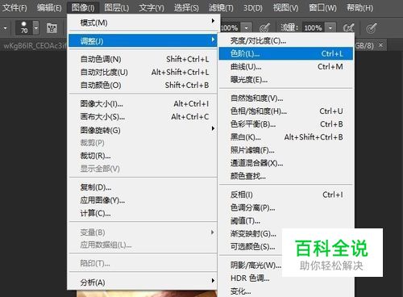Open 图像大小(I)... dialog
The height and width of the screenshot is (297, 403).
tap(143, 103)
